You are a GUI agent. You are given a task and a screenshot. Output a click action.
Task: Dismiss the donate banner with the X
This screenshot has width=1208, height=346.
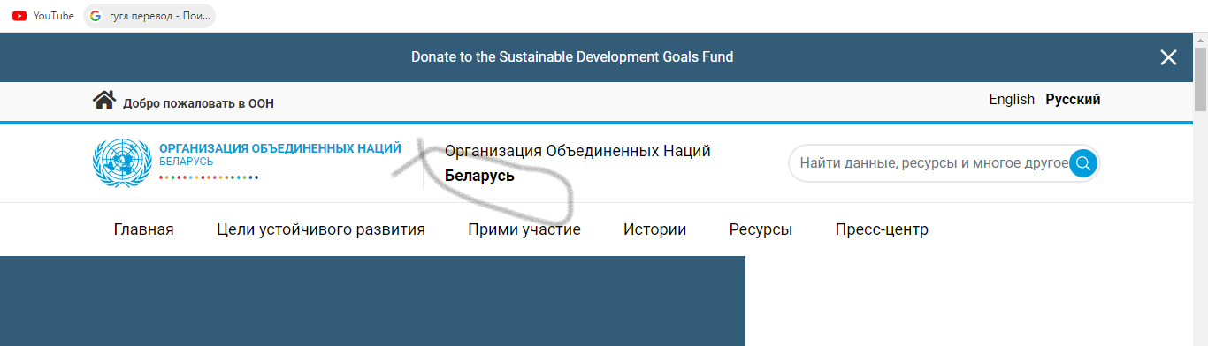click(x=1168, y=57)
